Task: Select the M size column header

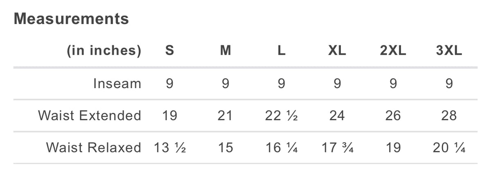Action: pos(225,51)
